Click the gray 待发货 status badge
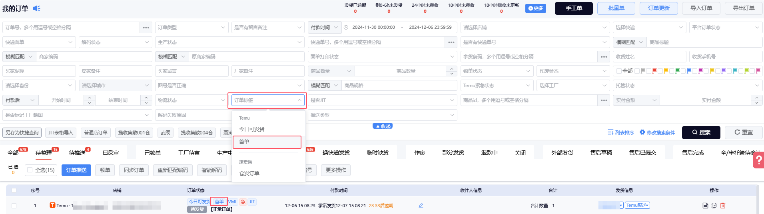 [x=197, y=209]
